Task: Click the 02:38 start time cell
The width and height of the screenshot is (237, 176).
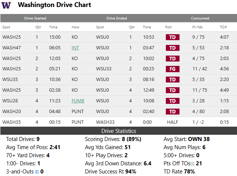Action: [x=55, y=90]
